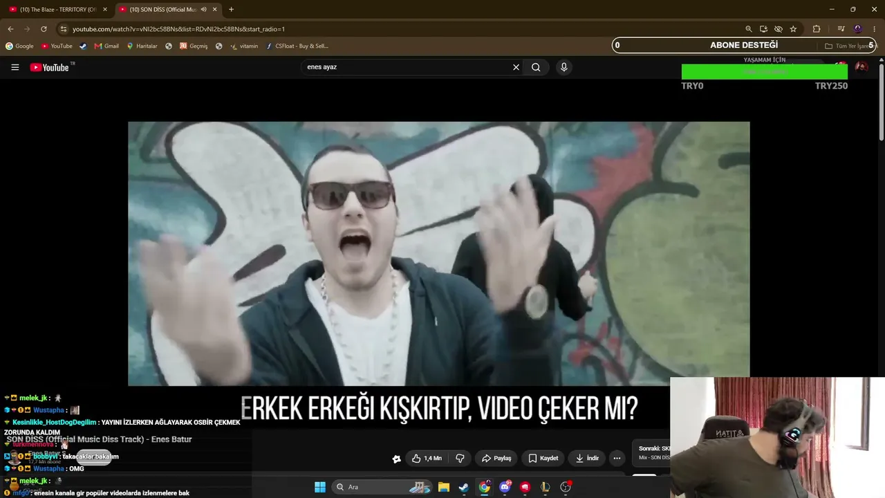
Task: Open the Sonraki up-next mix card
Action: (x=652, y=453)
